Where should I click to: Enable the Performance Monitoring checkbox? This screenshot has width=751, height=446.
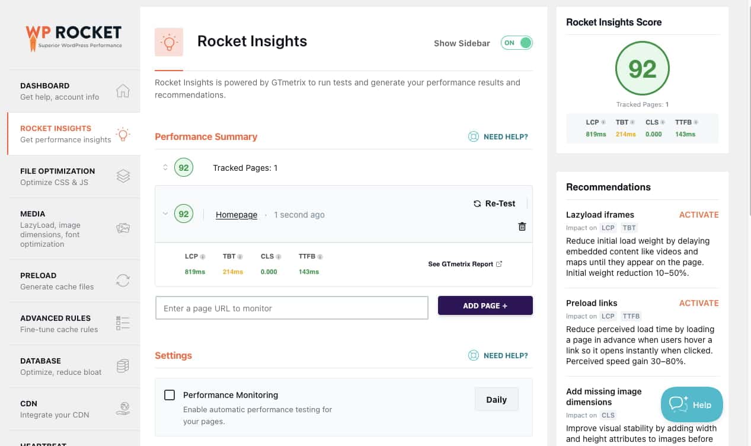click(x=170, y=395)
